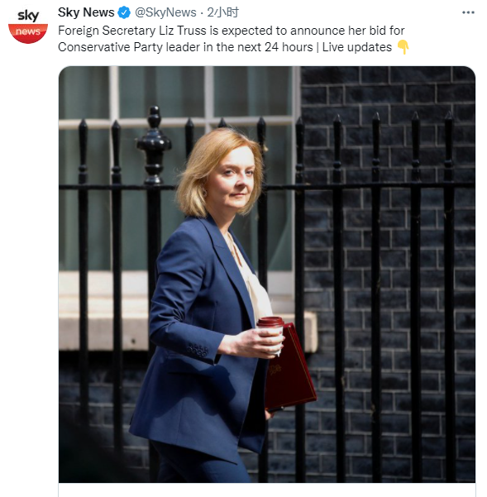Open the tweet via the 2小时 timestamp
The height and width of the screenshot is (497, 487).
(222, 12)
